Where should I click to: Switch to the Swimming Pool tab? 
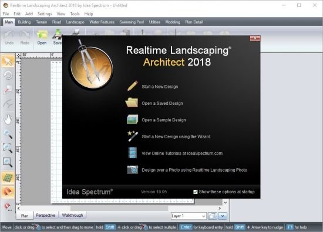(132, 22)
